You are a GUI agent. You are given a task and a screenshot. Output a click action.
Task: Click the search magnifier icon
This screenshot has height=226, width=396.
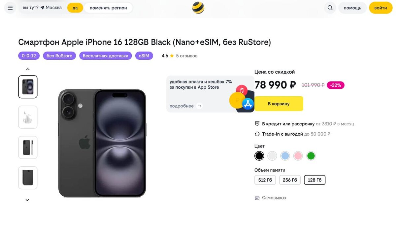[330, 8]
